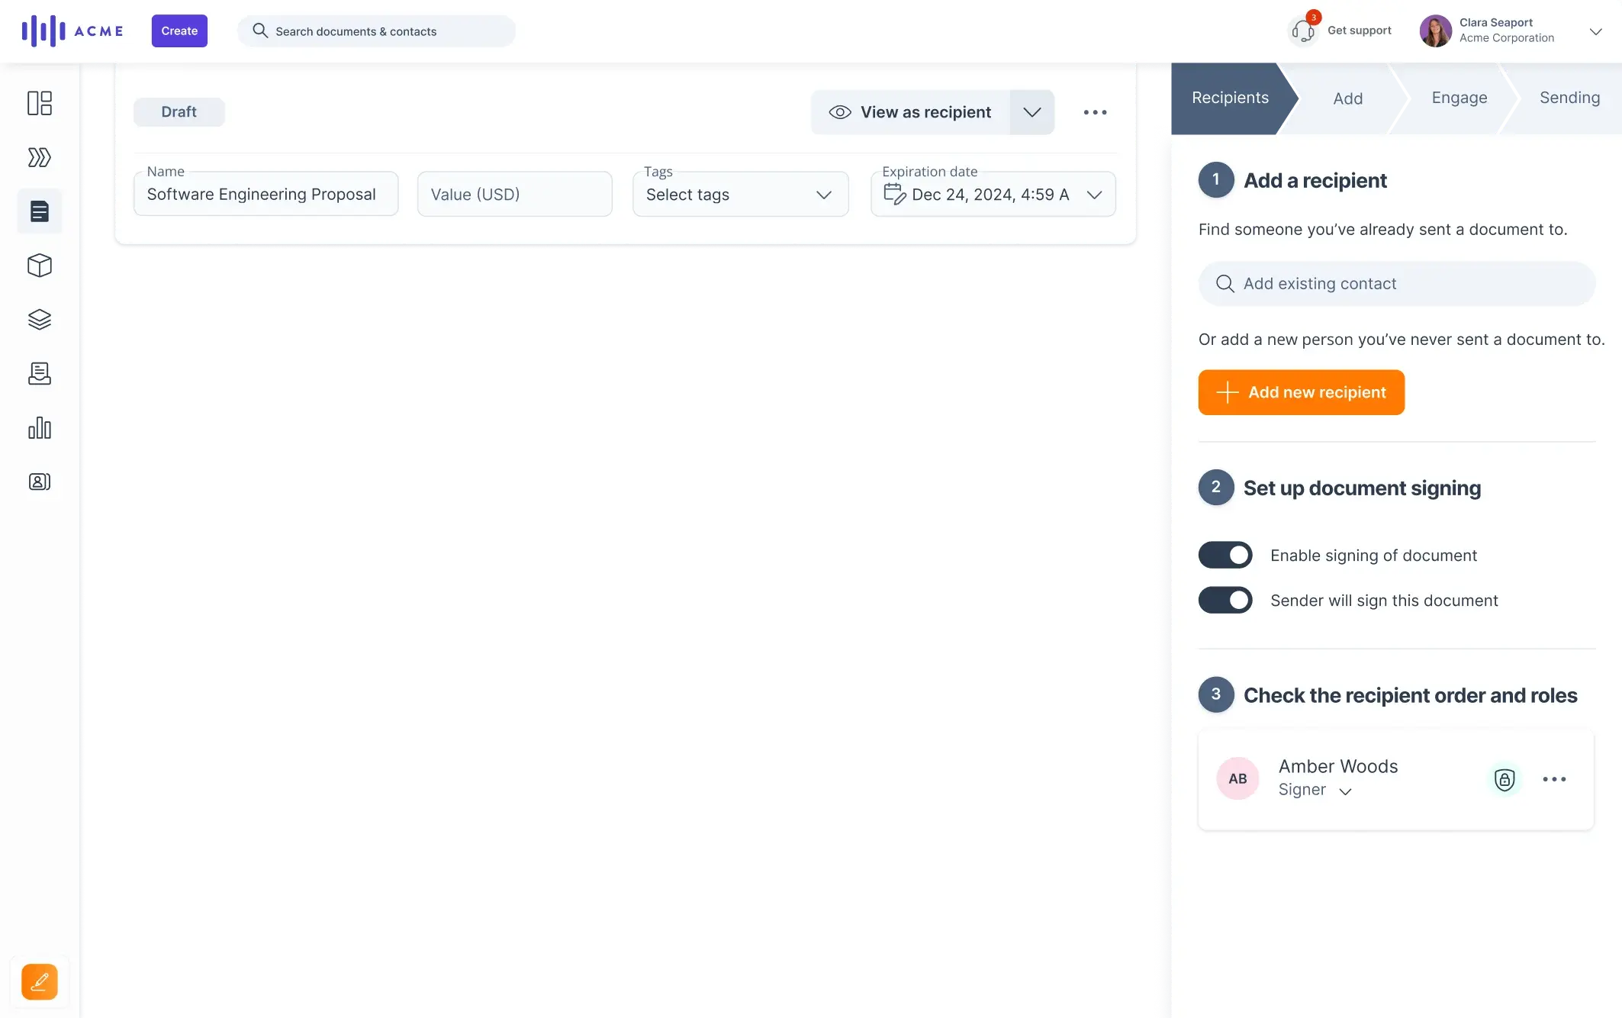Click the dashboard grid icon in sidebar

pos(40,105)
